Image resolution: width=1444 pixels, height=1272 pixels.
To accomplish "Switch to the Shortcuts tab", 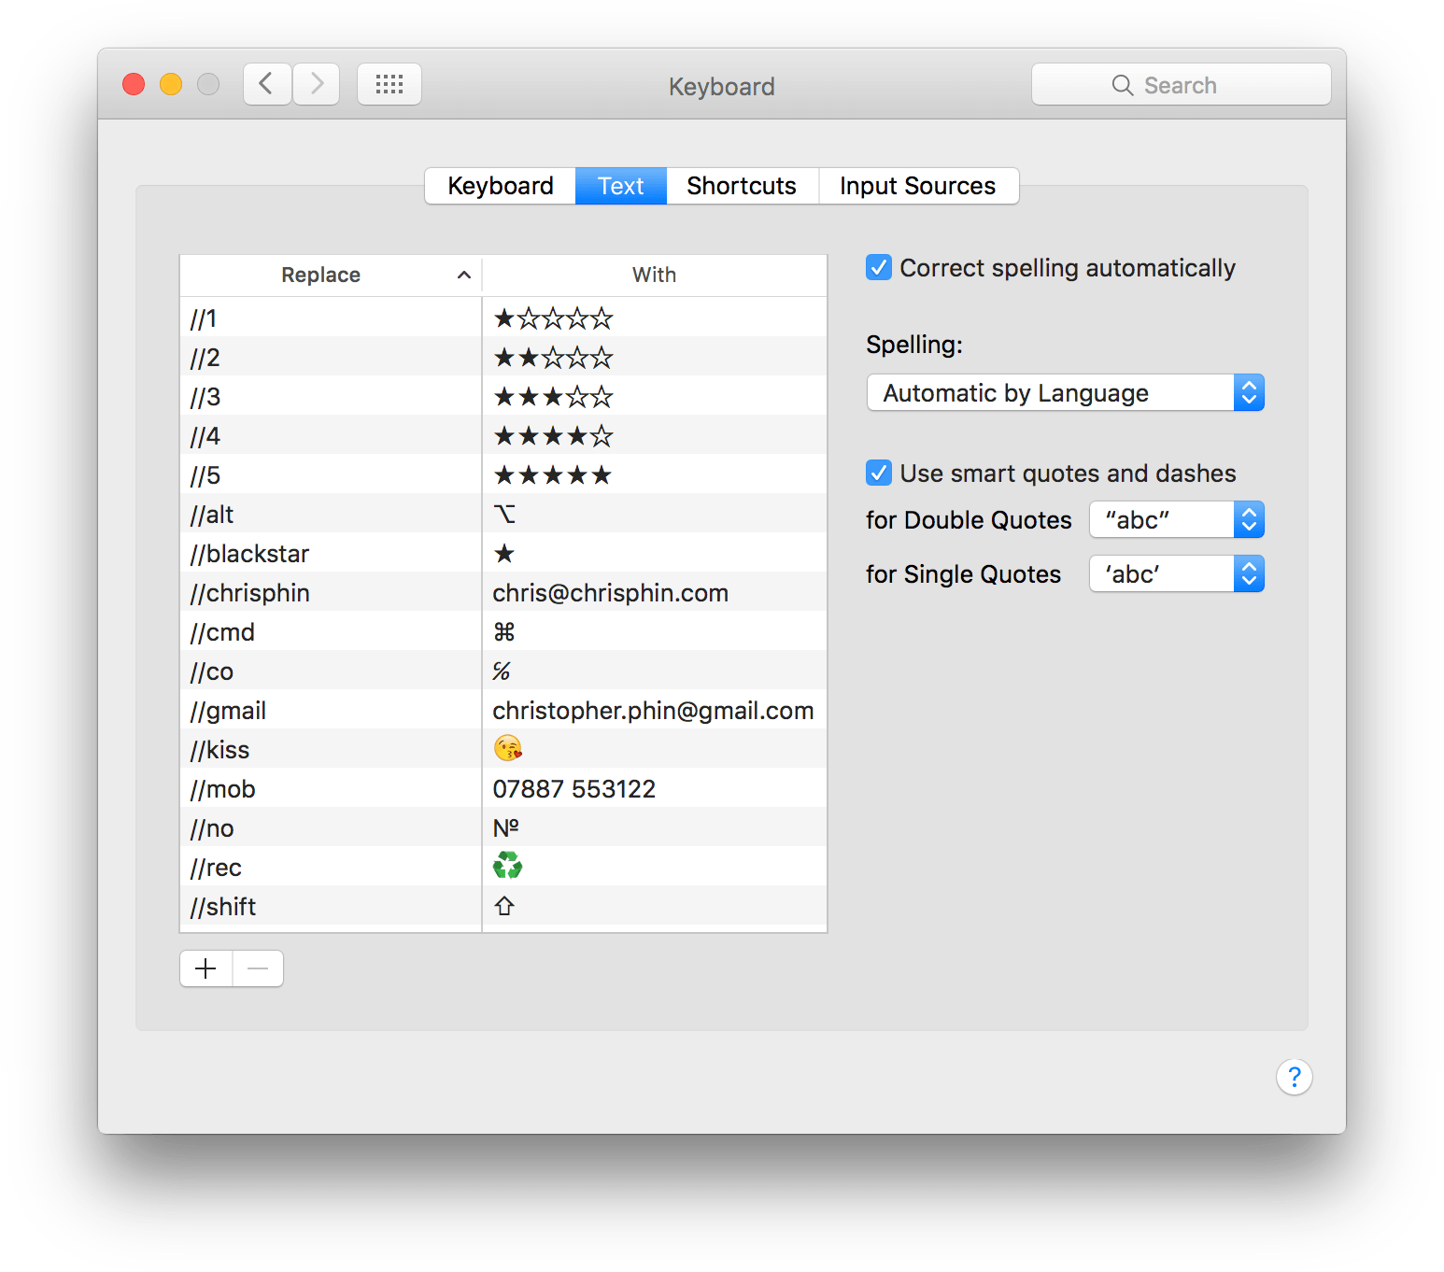I will (741, 185).
